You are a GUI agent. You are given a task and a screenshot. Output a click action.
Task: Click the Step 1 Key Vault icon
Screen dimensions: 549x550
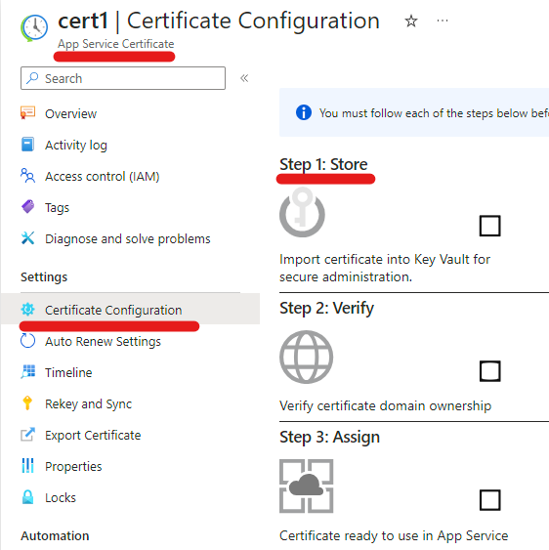(x=302, y=212)
